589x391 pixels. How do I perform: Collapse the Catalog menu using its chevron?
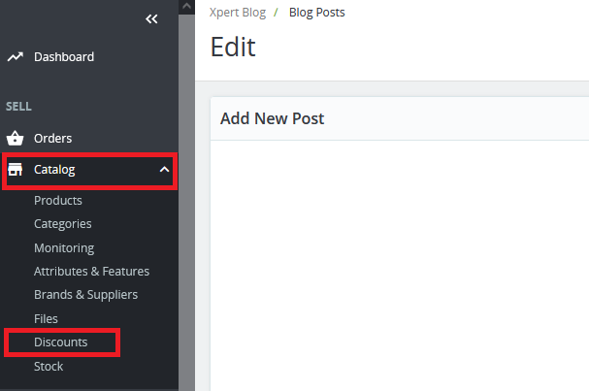[164, 170]
